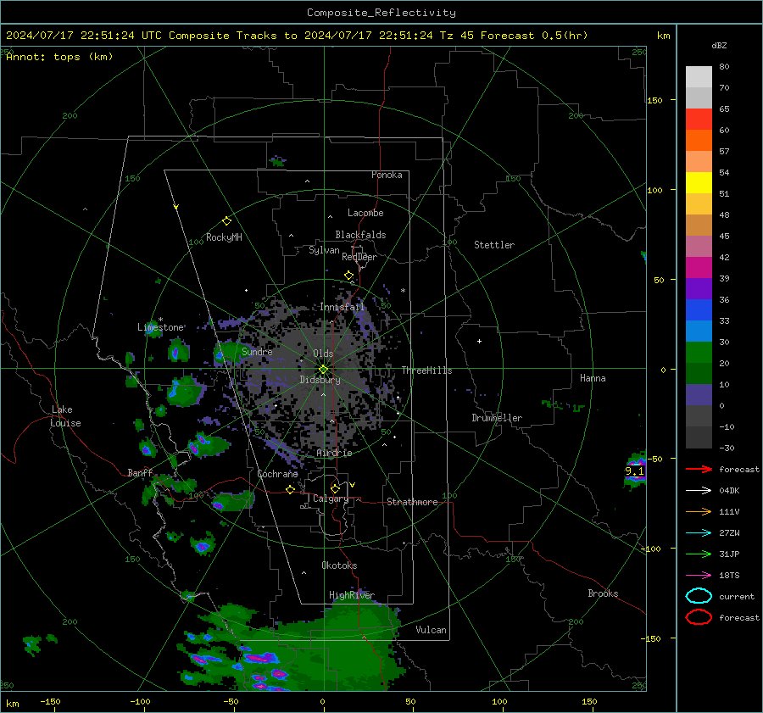
Task: Pick the light blue 33–30 dBZ swatch
Action: 699,331
